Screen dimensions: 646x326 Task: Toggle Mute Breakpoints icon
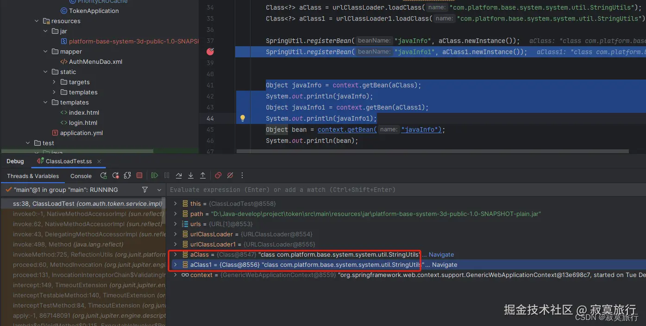(x=230, y=176)
